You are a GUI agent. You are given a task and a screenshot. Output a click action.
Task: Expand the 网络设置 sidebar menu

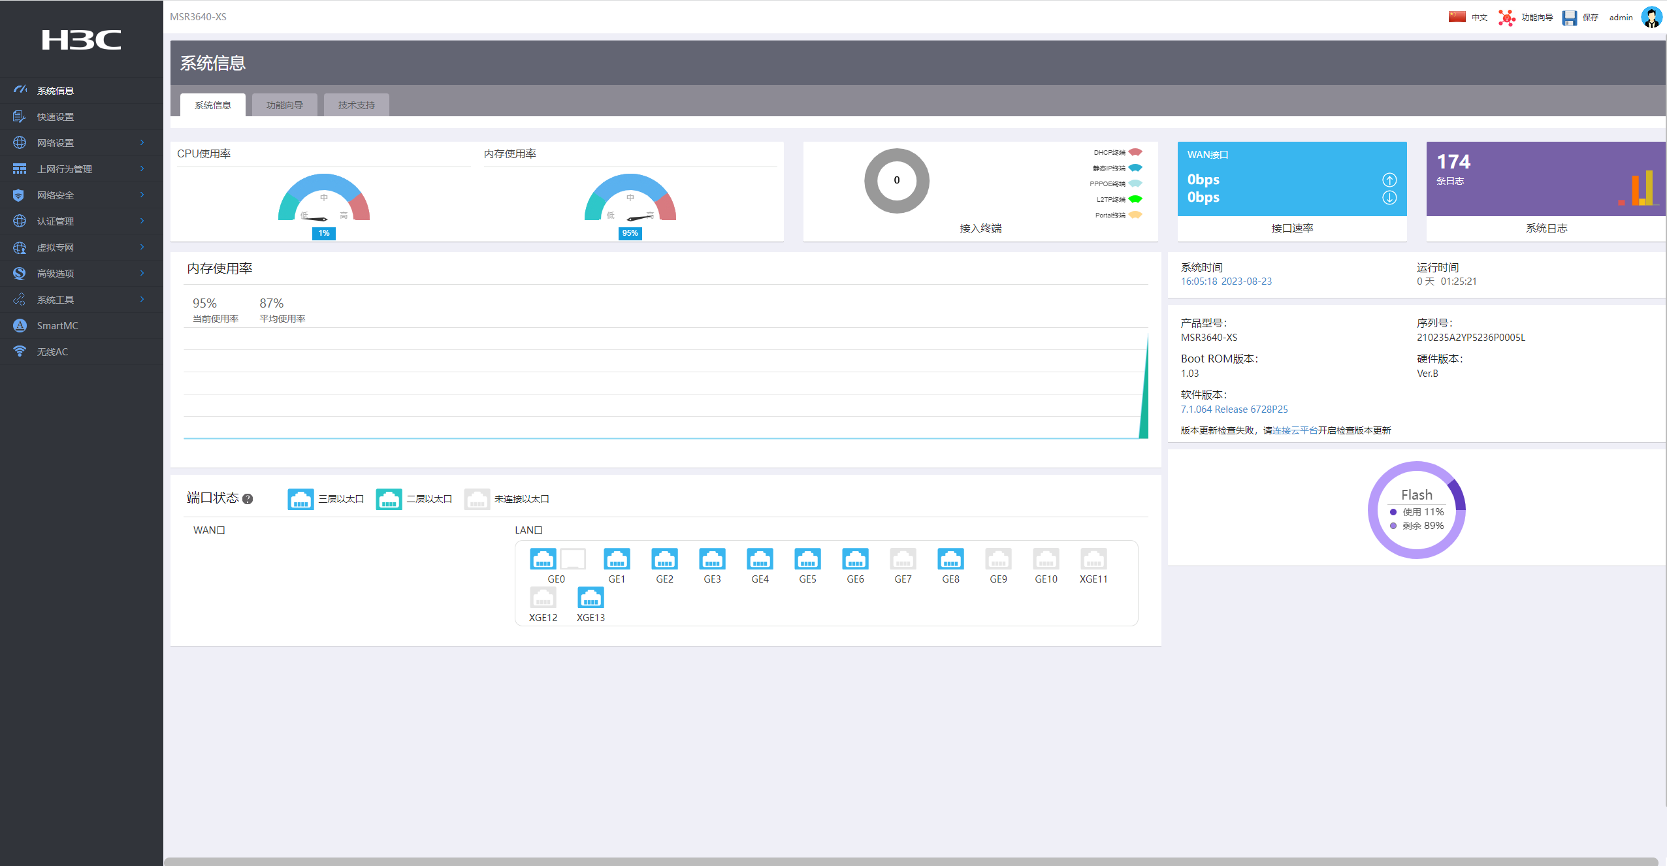(x=56, y=142)
